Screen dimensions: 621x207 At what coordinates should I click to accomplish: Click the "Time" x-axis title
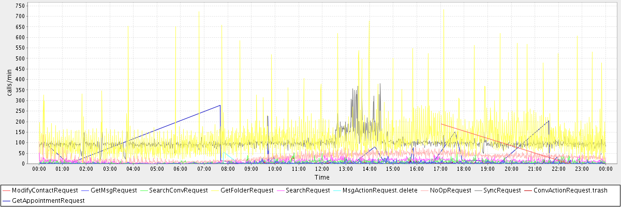click(322, 178)
